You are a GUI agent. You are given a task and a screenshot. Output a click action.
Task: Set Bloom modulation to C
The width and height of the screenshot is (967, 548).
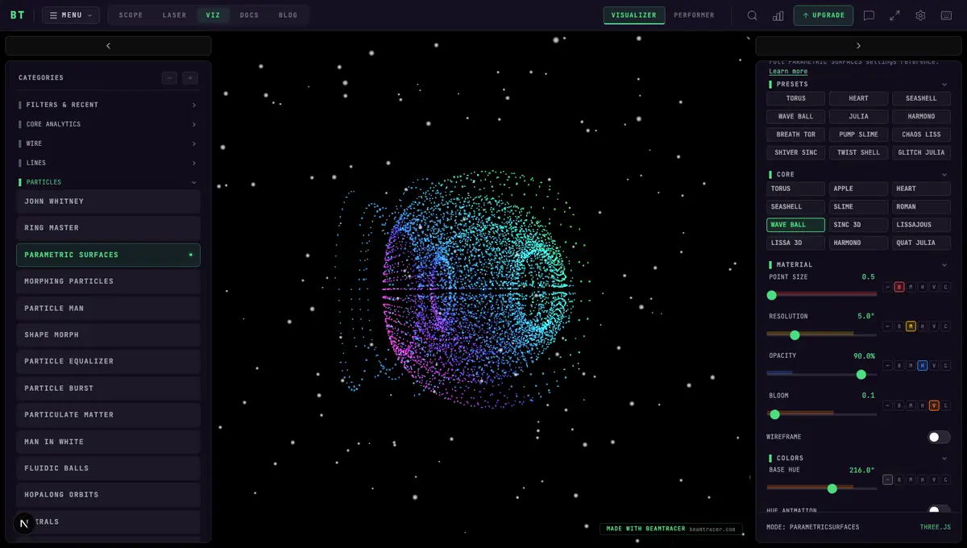point(946,406)
